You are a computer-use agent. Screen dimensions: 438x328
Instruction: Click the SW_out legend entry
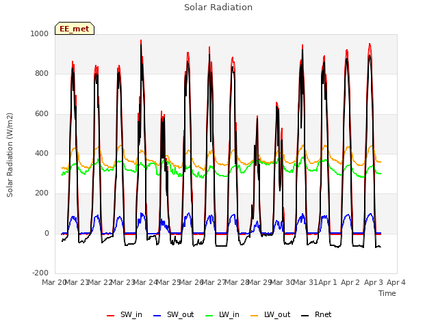pos(173,314)
